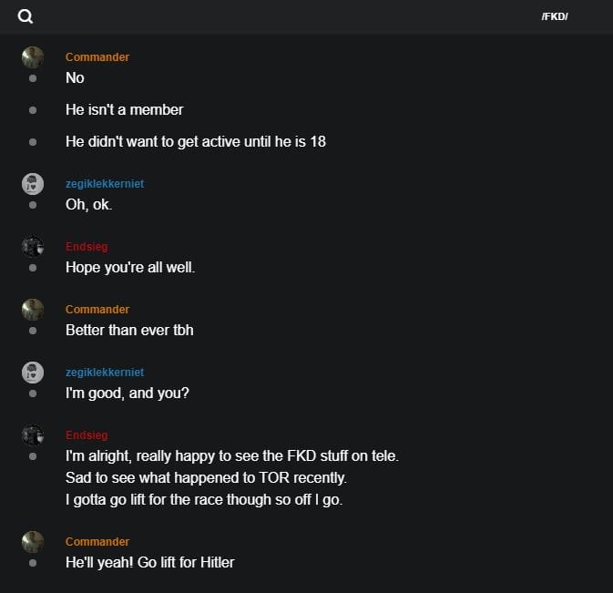Click Commander's avatar above the "No" message
613x593 pixels.
point(33,57)
